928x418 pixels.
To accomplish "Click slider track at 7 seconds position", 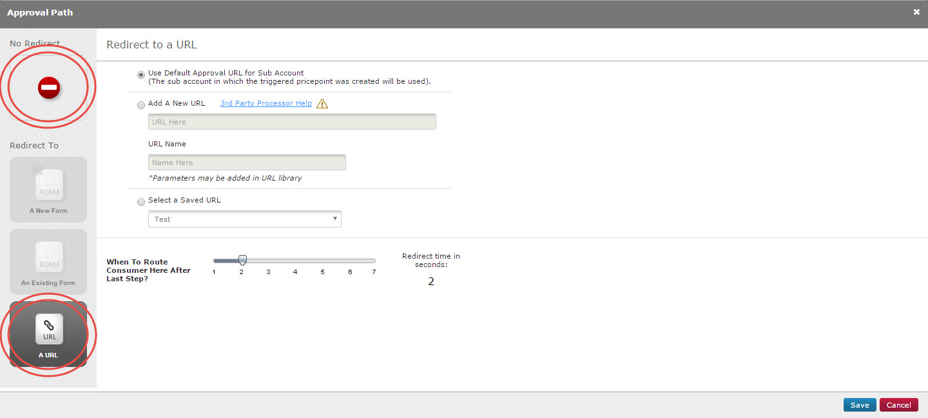I will [373, 261].
